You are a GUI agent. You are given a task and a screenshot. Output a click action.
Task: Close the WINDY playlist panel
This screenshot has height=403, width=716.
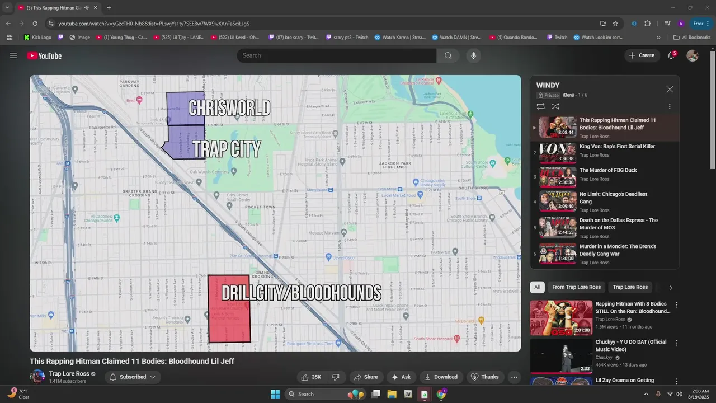point(670,90)
